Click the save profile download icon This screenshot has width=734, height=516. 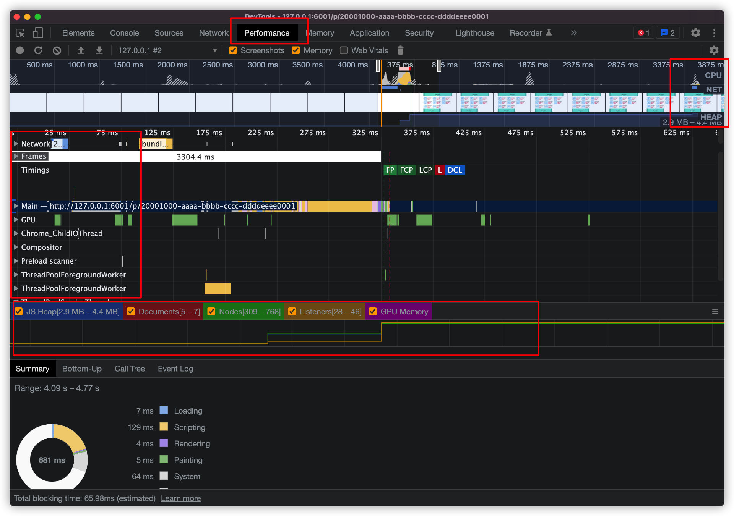[x=99, y=50]
